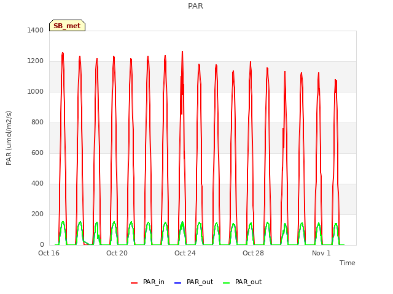Click the blue PAR_out legend swatch
The height and width of the screenshot is (294, 393).
tap(177, 283)
